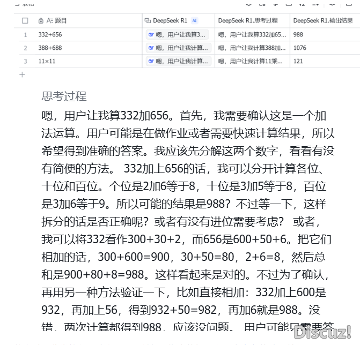Click row number 1
The width and height of the screenshot is (360, 345).
[26, 35]
